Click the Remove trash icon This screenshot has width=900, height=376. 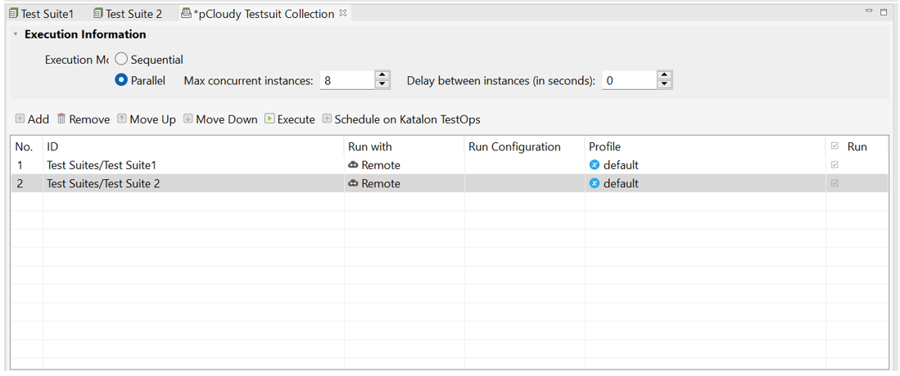coord(61,119)
